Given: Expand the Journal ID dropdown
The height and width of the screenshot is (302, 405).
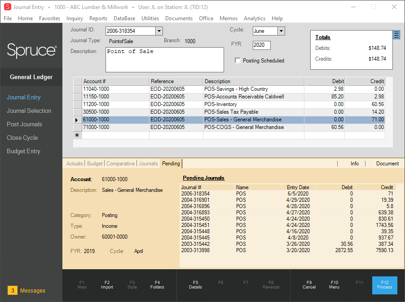Looking at the screenshot, I should (x=158, y=31).
